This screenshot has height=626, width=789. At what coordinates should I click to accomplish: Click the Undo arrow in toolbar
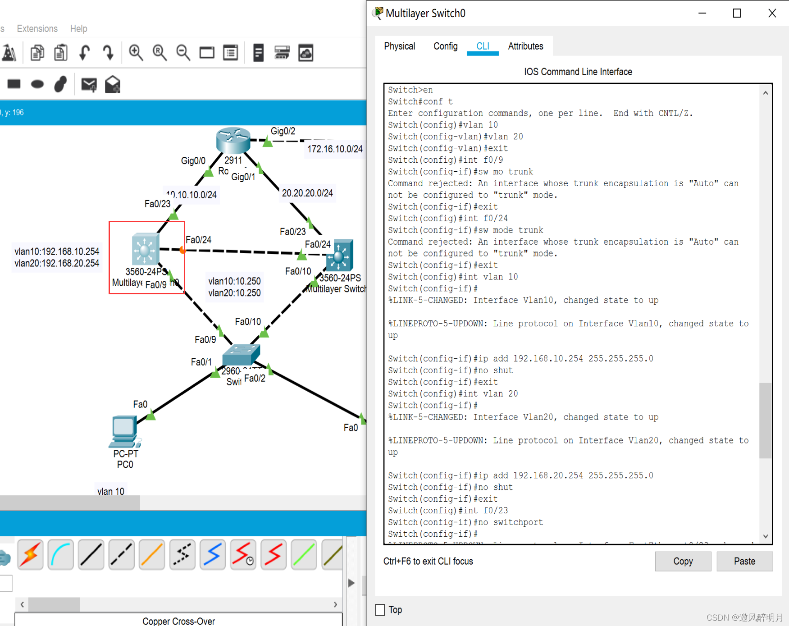click(84, 53)
